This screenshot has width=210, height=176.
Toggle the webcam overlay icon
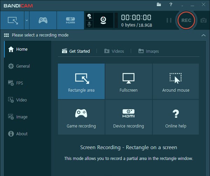tap(103, 20)
